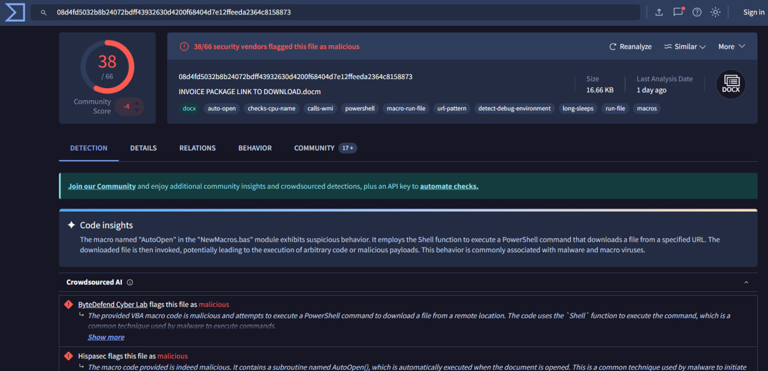This screenshot has width=768, height=371.
Task: Open the More options dropdown
Action: click(731, 46)
